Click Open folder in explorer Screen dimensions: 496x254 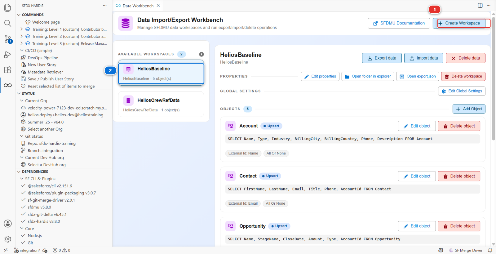[368, 76]
